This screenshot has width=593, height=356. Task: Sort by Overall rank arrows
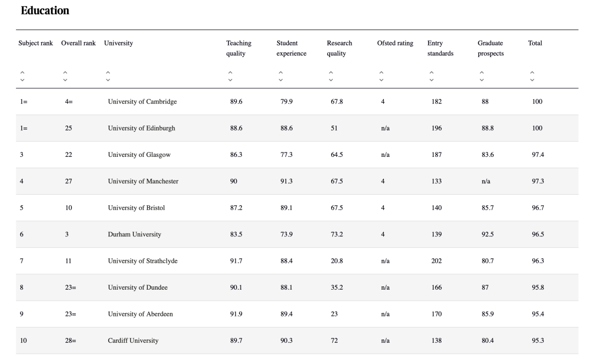[x=65, y=76]
